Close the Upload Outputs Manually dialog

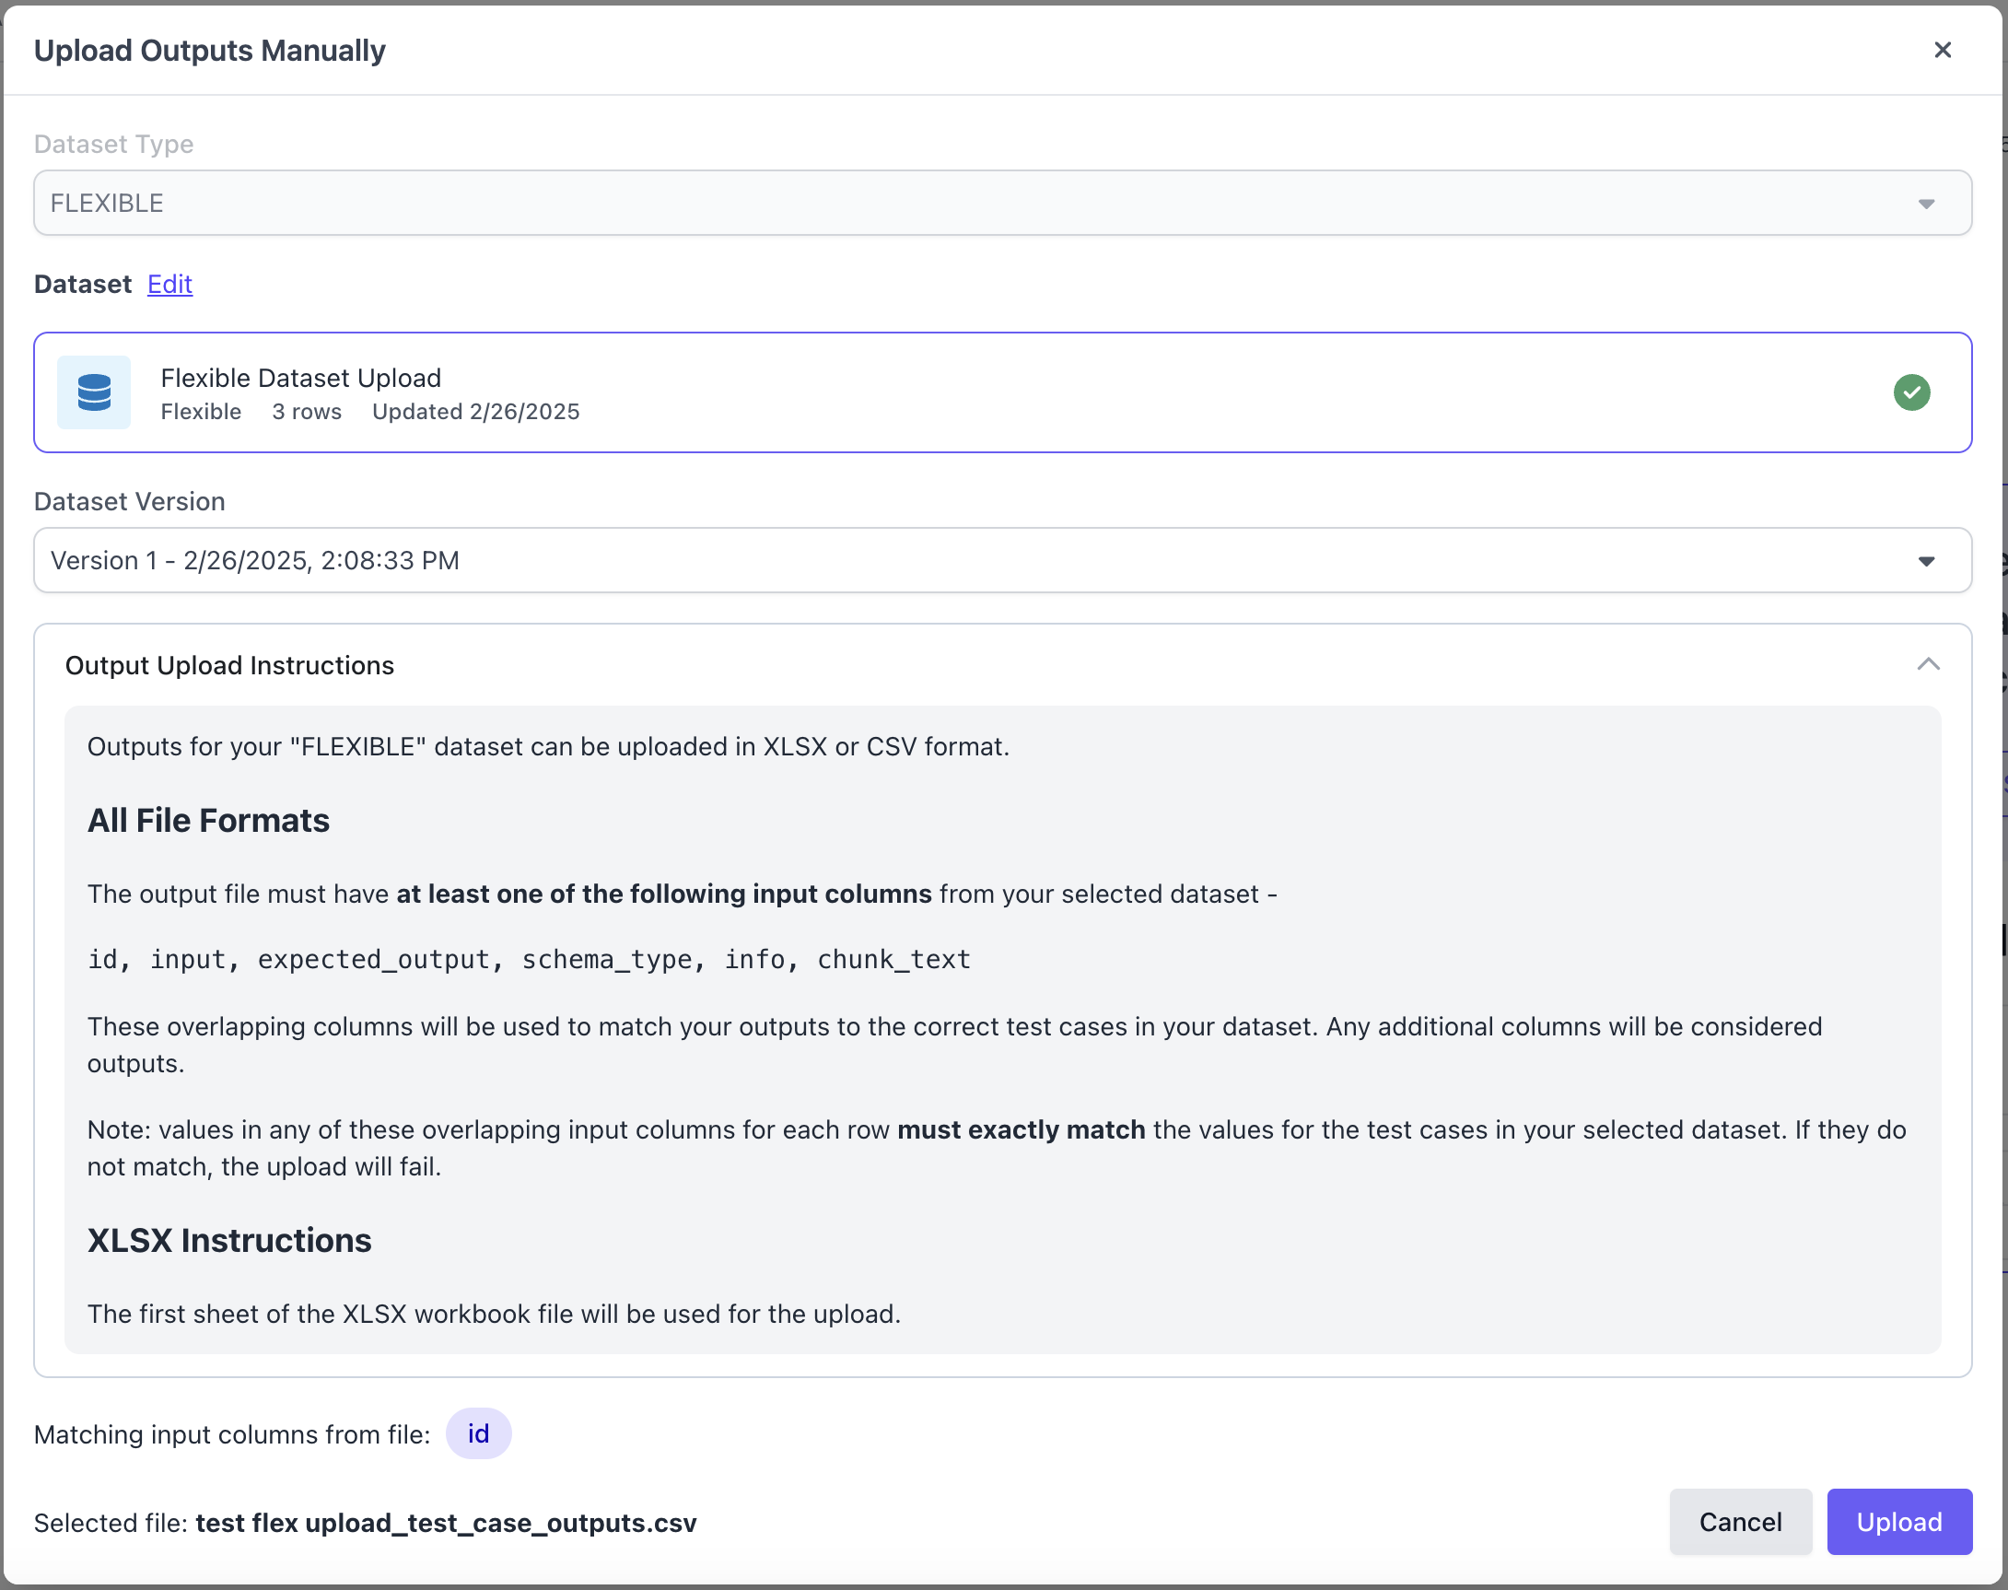(x=1942, y=51)
